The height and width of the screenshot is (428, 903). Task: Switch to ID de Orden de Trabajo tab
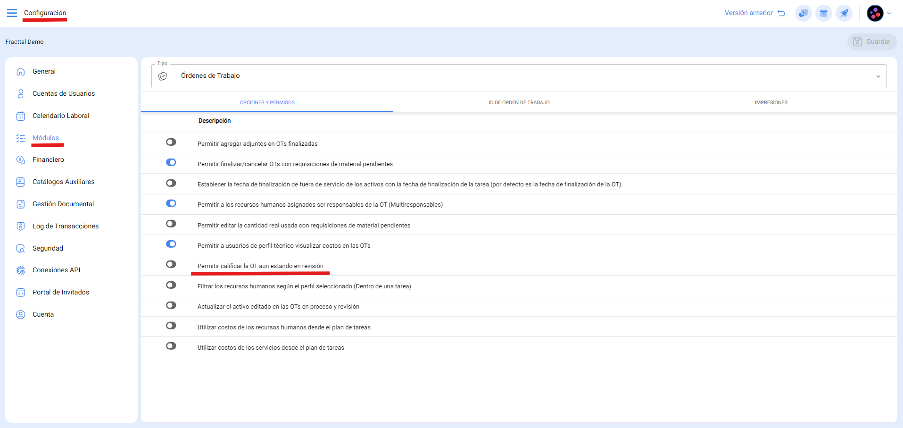point(519,102)
